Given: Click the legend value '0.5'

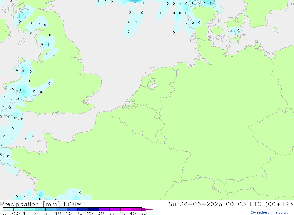Looking at the screenshot, I should (16, 213).
